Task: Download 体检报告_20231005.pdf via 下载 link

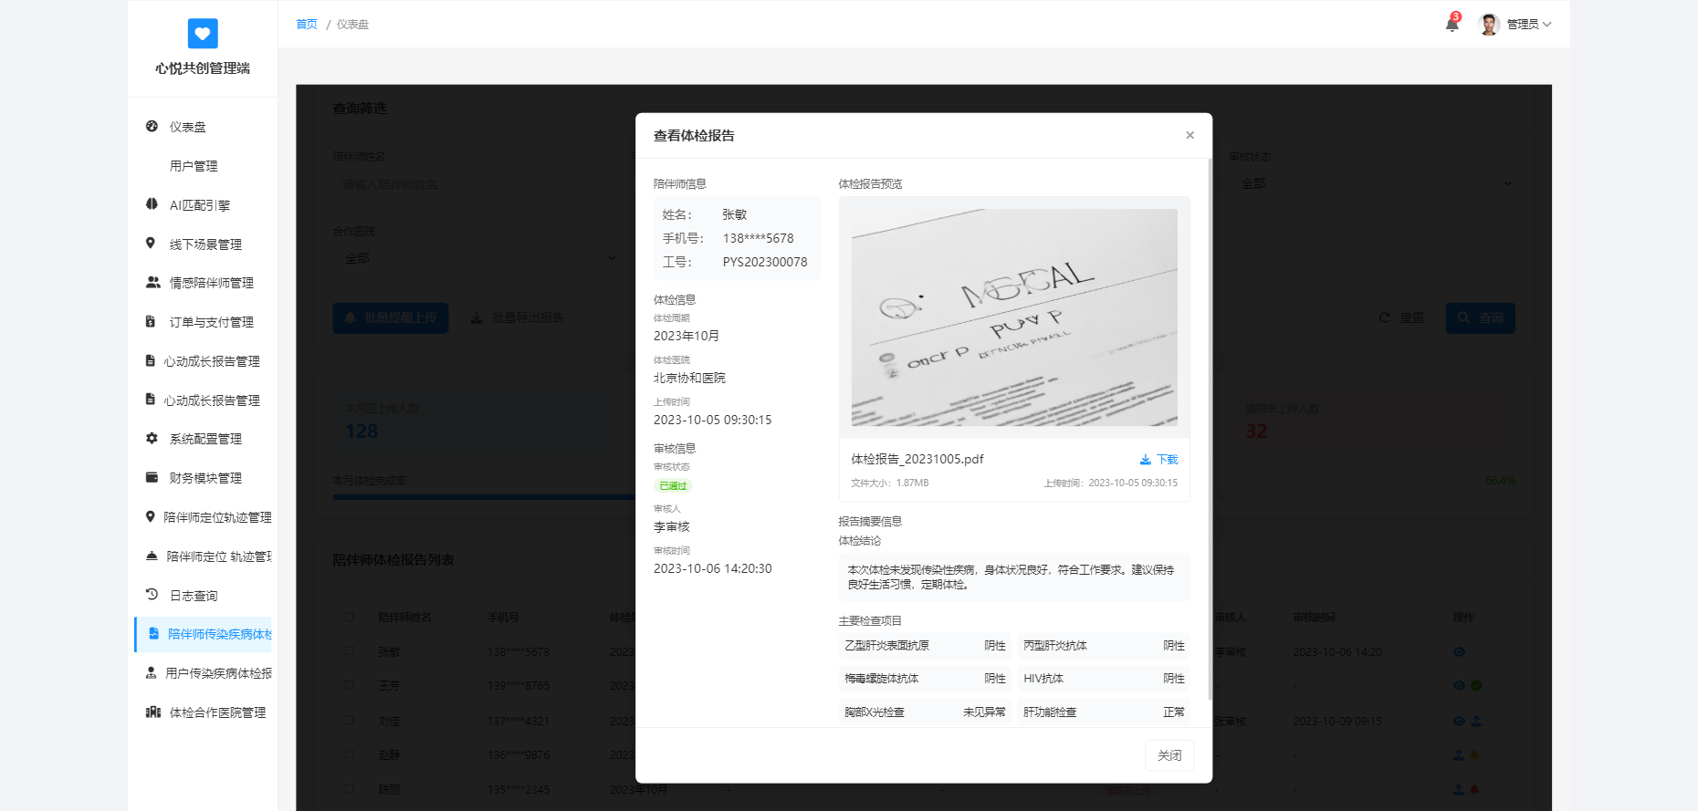Action: 1158,460
